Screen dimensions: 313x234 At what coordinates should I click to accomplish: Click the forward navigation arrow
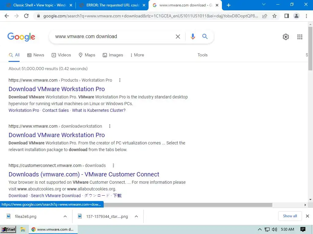click(17, 16)
